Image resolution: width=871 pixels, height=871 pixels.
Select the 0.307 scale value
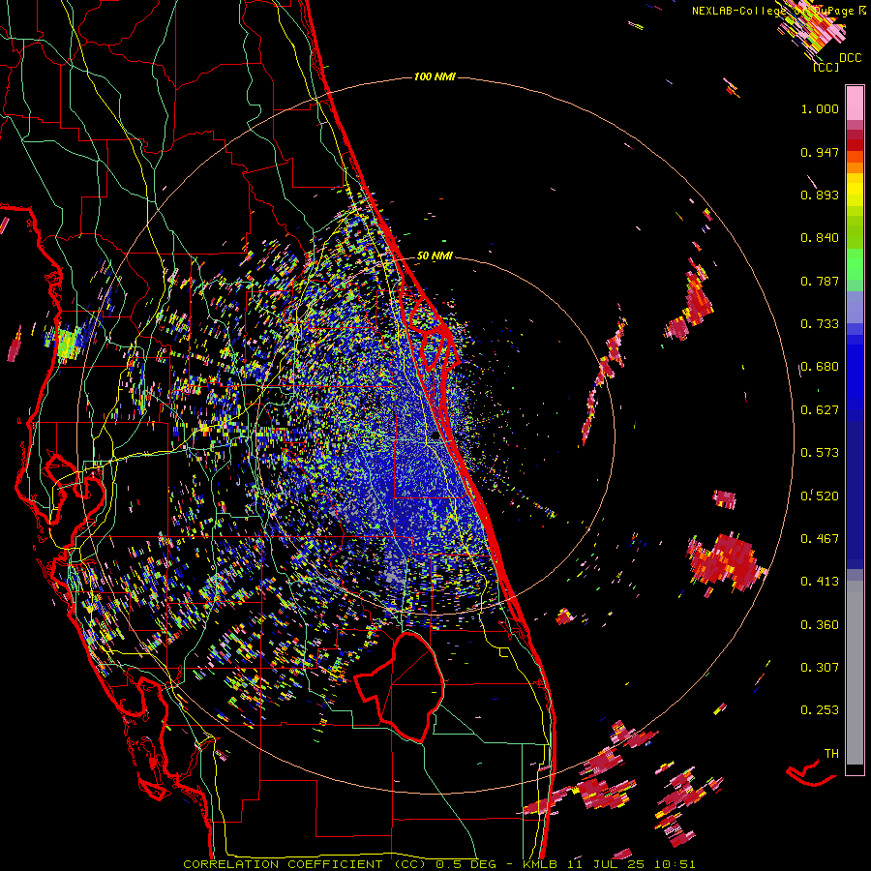click(x=820, y=668)
